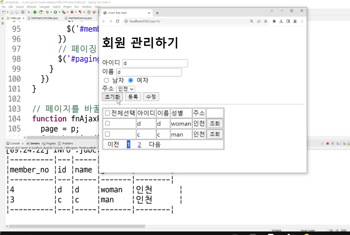The height and width of the screenshot is (235, 350).
Task: Open the Project menu
Action: (x=67, y=7)
